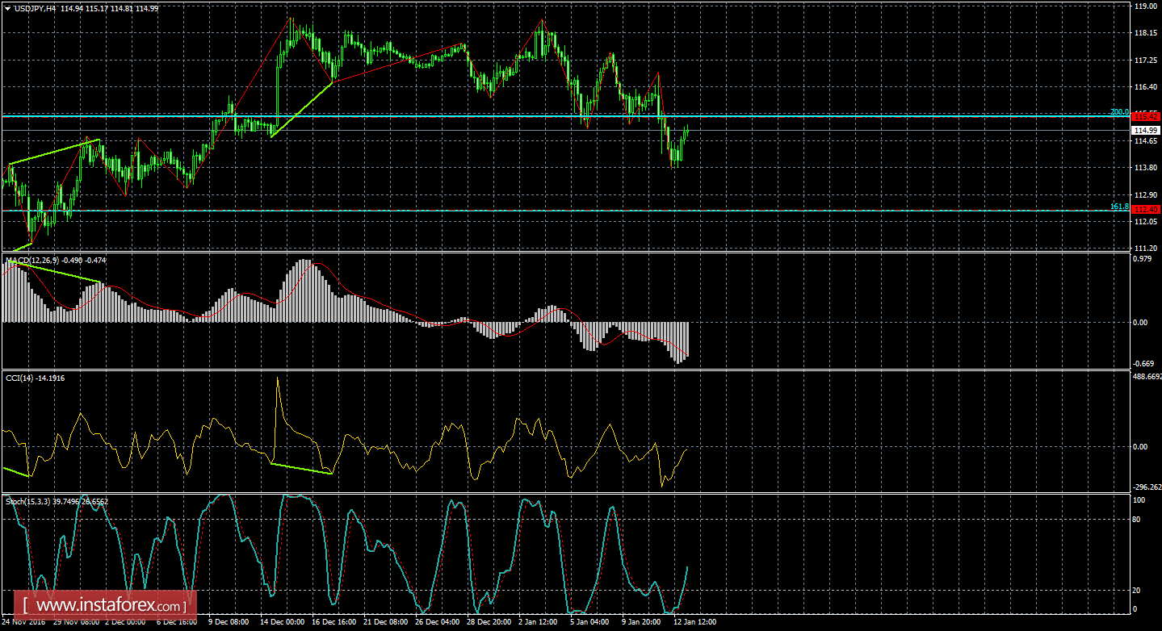Click the cyan 161.8 Fibonacci level label
This screenshot has height=631, width=1162.
click(1119, 207)
